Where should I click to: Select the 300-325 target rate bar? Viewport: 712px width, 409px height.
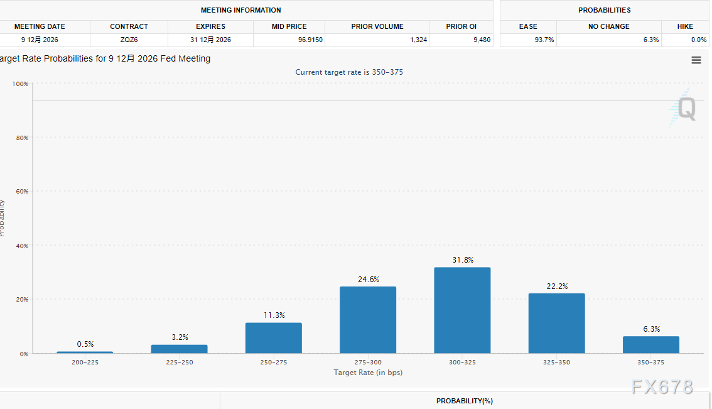462,310
